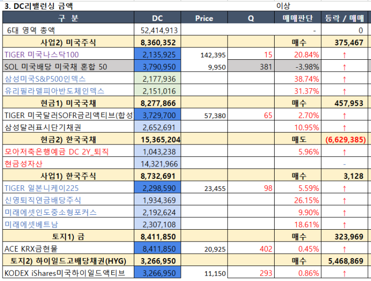Select the 'Q' column header

251,18
